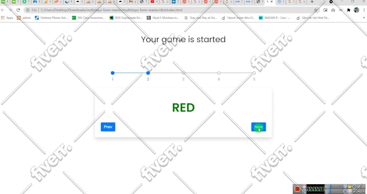This screenshot has height=194, width=367.
Task: Go forward with browser forward arrow
Action: 11,10
